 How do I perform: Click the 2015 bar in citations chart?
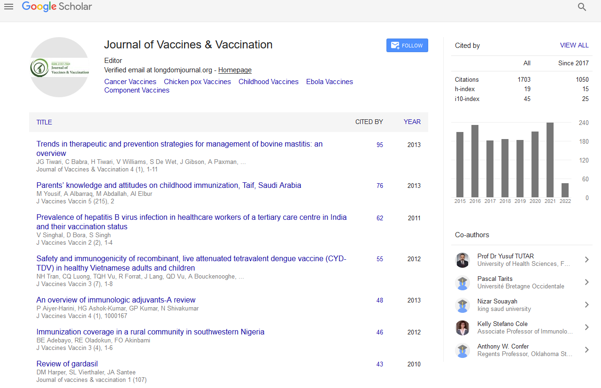[460, 165]
